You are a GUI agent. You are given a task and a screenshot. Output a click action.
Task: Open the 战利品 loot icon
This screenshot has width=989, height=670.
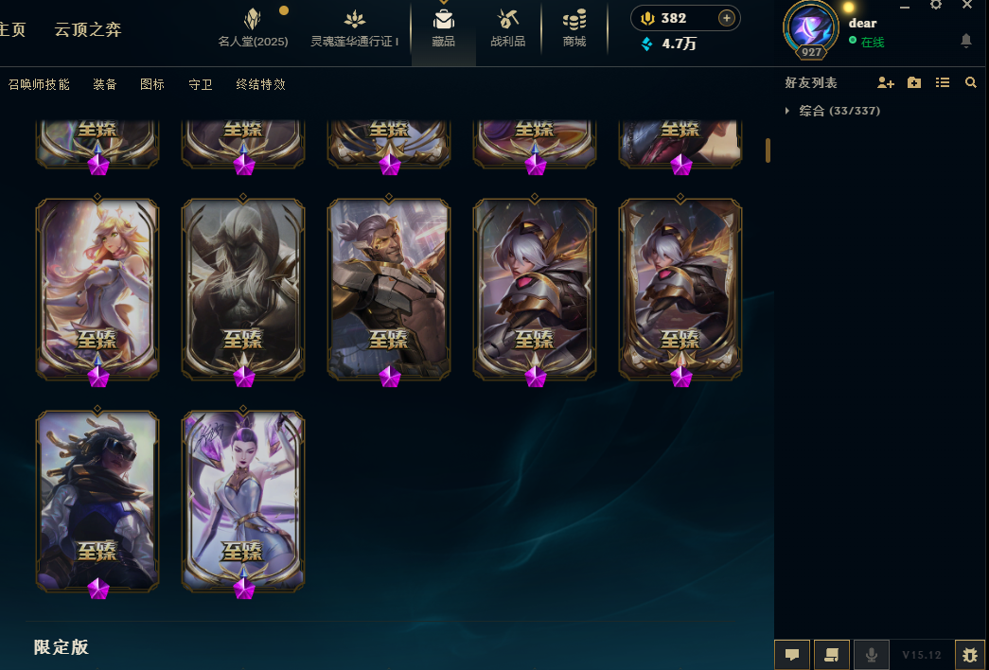click(507, 20)
